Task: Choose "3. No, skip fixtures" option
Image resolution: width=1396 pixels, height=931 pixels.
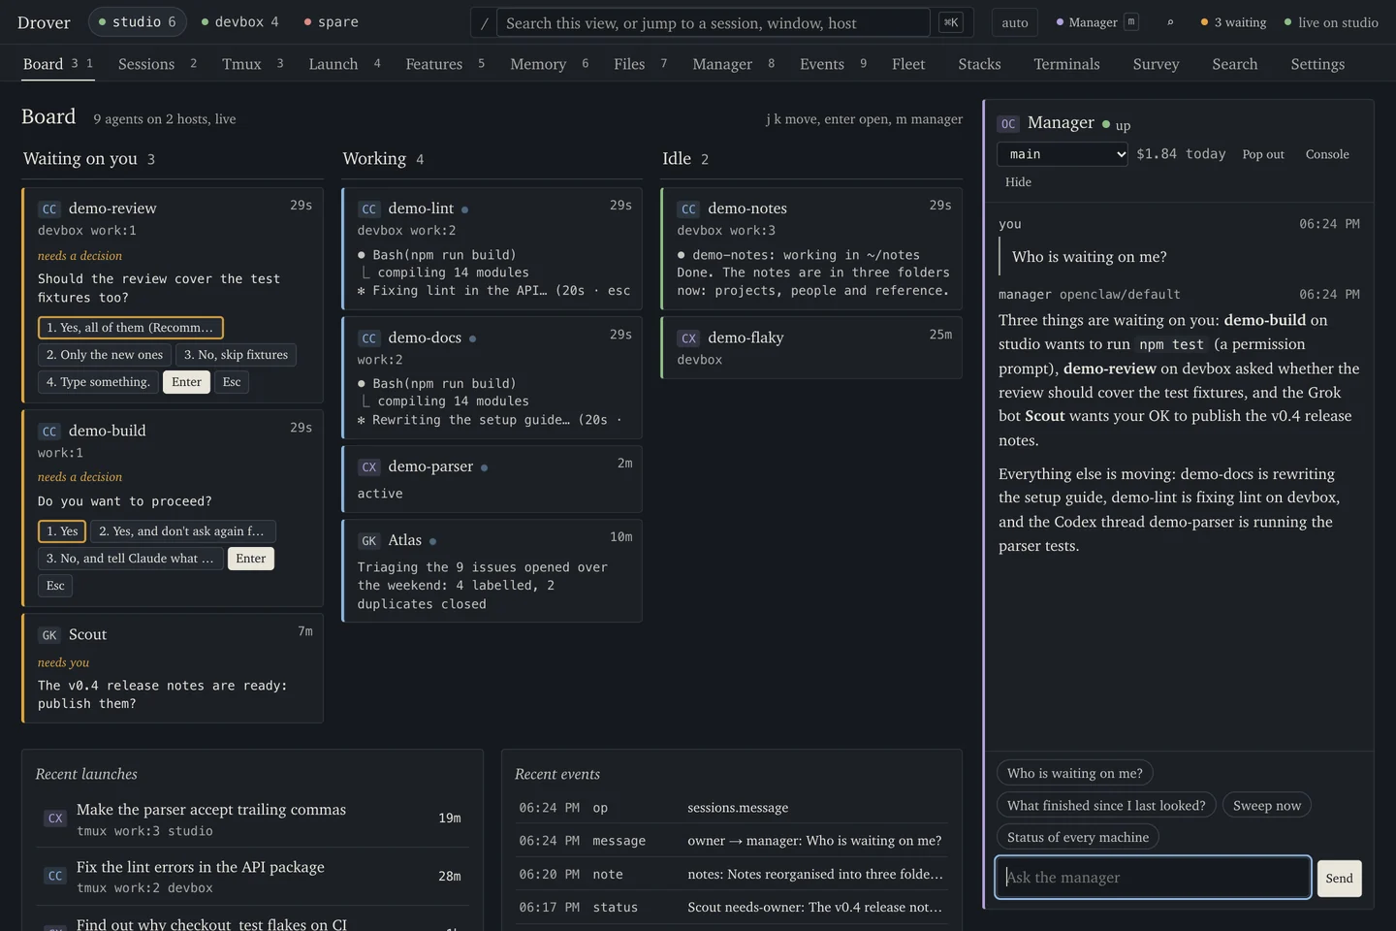Action: tap(236, 355)
